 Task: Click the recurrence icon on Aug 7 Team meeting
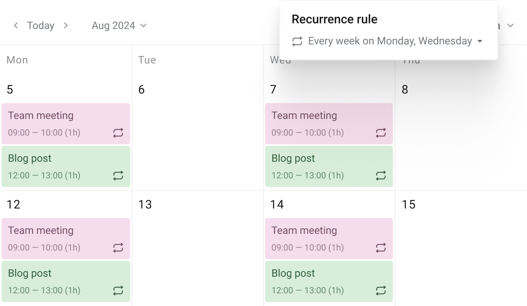pyautogui.click(x=381, y=133)
